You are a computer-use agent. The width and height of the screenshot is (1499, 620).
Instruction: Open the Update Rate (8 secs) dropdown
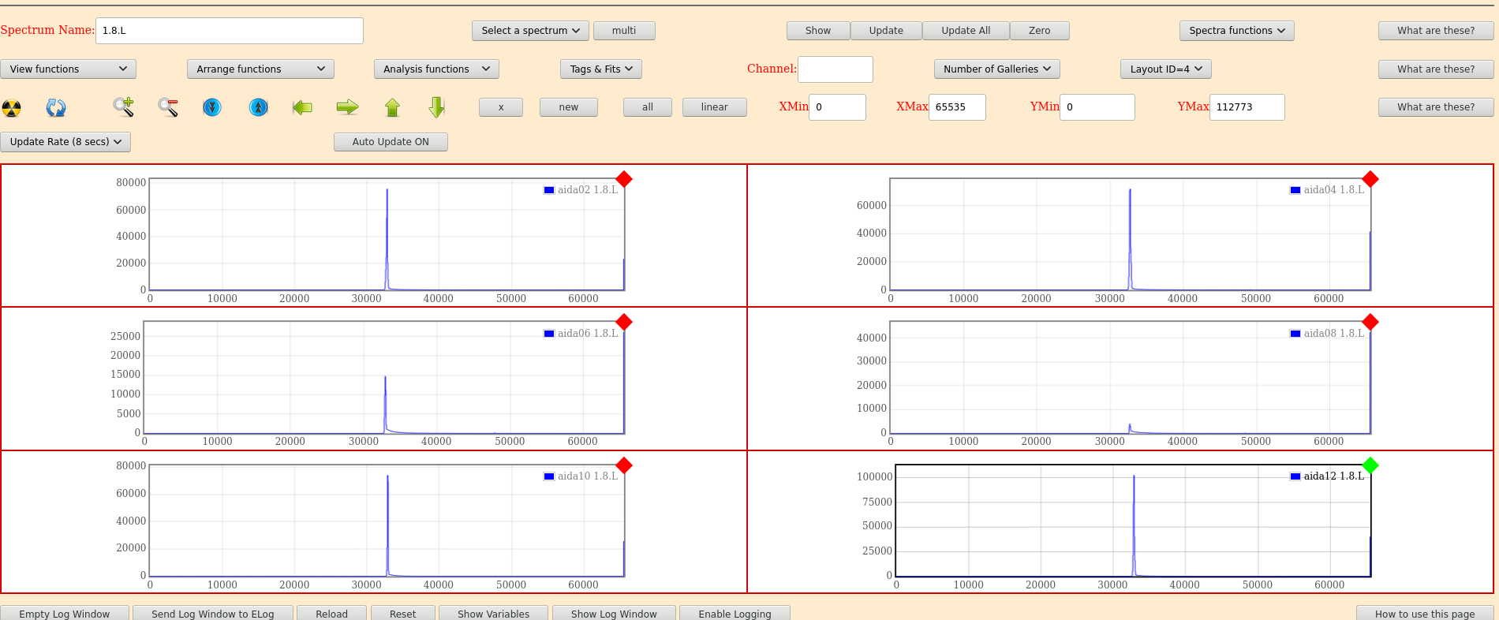point(65,142)
